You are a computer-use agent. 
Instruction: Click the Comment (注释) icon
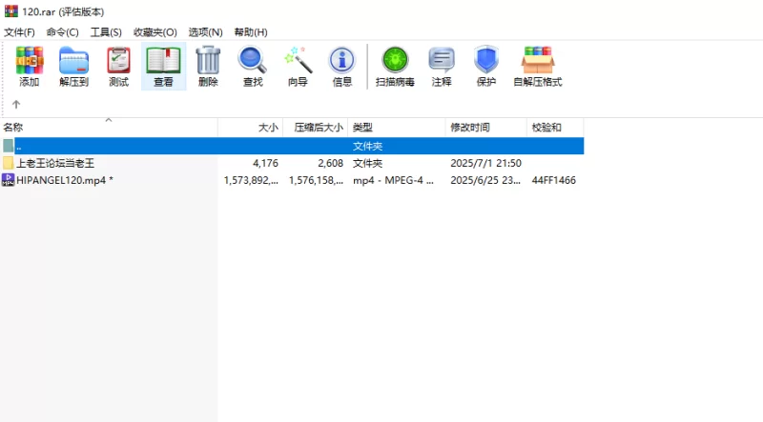[442, 60]
